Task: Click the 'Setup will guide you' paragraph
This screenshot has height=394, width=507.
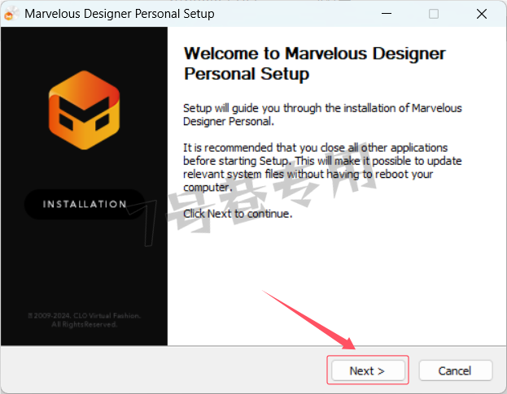Action: [322, 115]
